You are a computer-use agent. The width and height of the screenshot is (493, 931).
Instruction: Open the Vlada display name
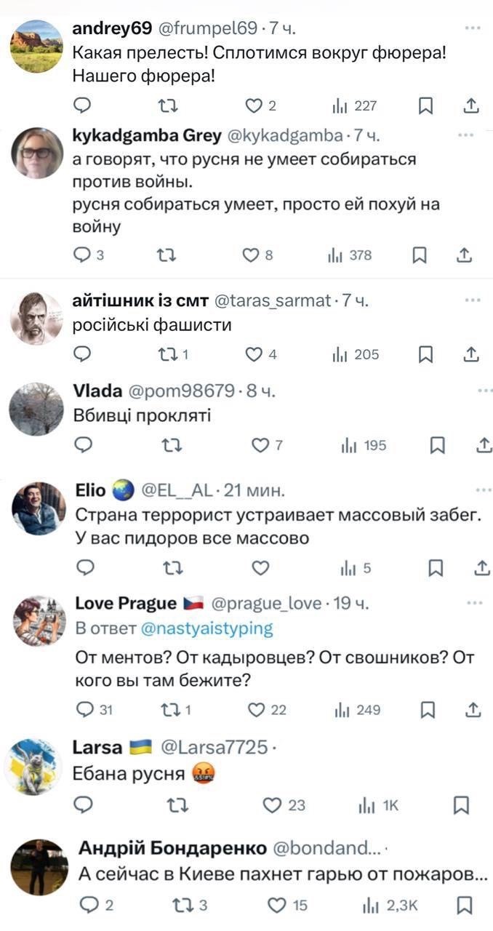coord(97,391)
